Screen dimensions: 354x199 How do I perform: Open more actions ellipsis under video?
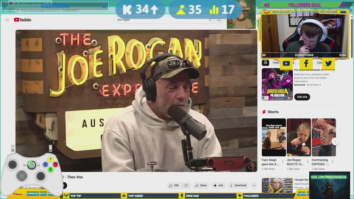click(x=254, y=185)
